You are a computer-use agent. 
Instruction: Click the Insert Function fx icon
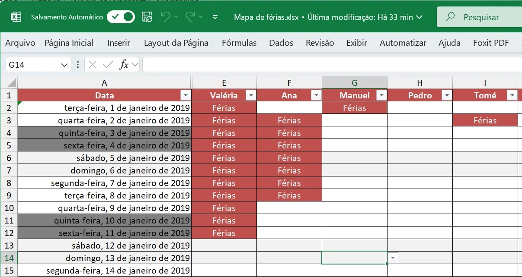[x=124, y=65]
